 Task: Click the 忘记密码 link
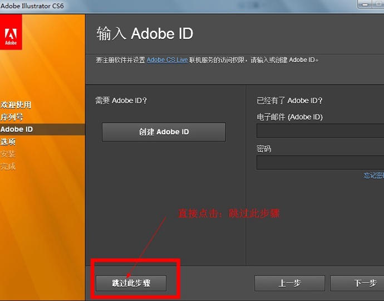point(374,176)
